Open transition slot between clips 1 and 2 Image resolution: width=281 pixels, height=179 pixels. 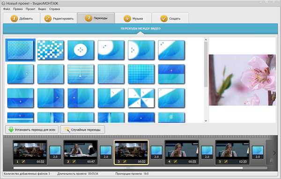point(55,152)
